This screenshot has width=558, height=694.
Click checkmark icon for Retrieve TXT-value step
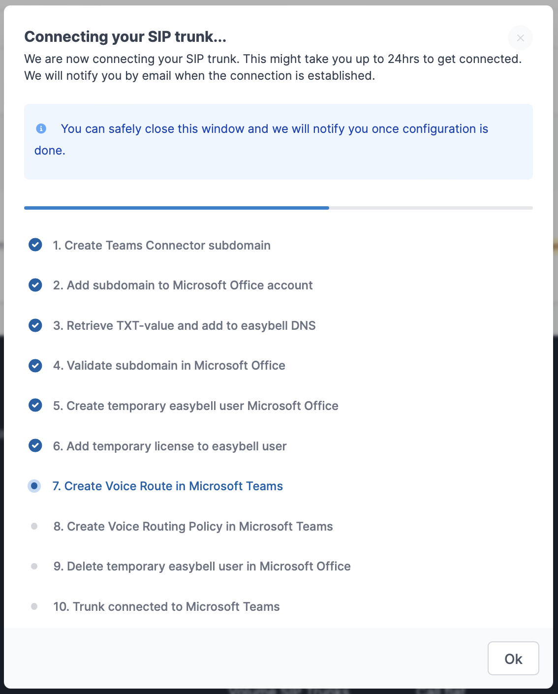click(x=35, y=325)
